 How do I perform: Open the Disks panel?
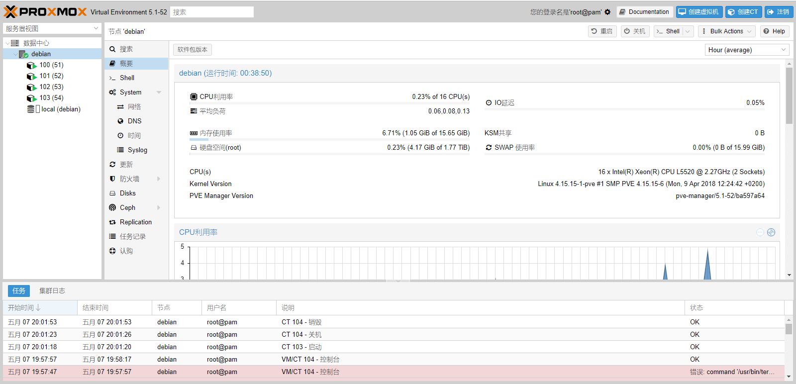(x=127, y=193)
